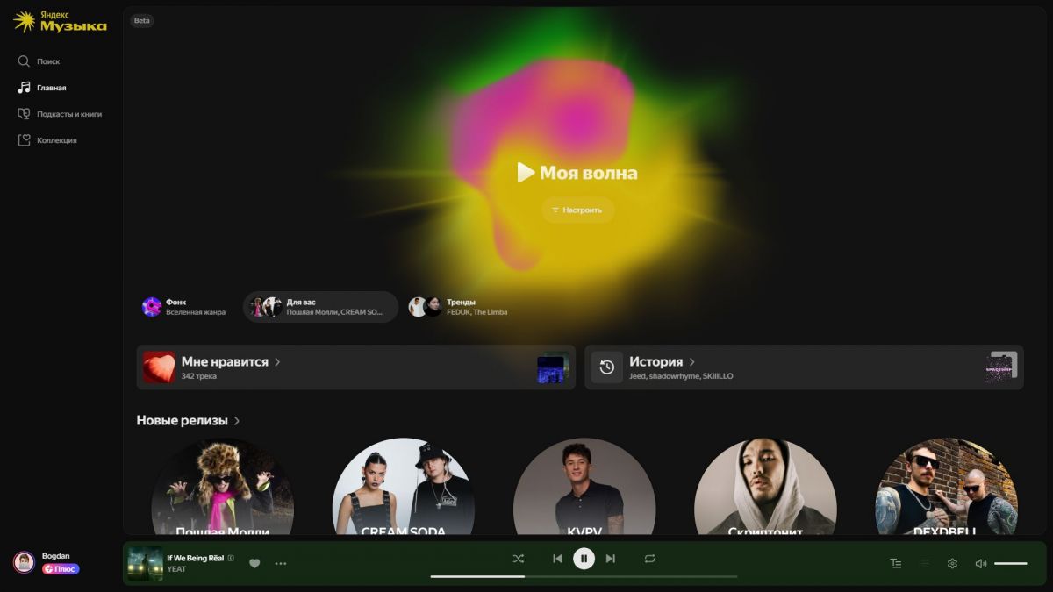Image resolution: width=1053 pixels, height=592 pixels.
Task: Expand the Новые релизы section chevron
Action: (x=237, y=421)
